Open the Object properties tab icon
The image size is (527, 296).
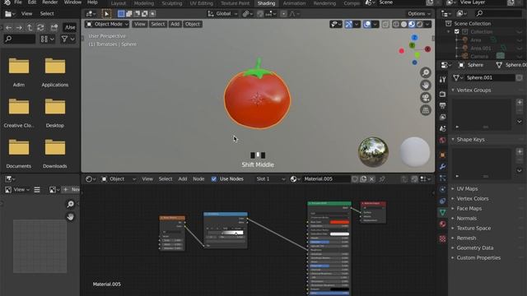point(442,155)
